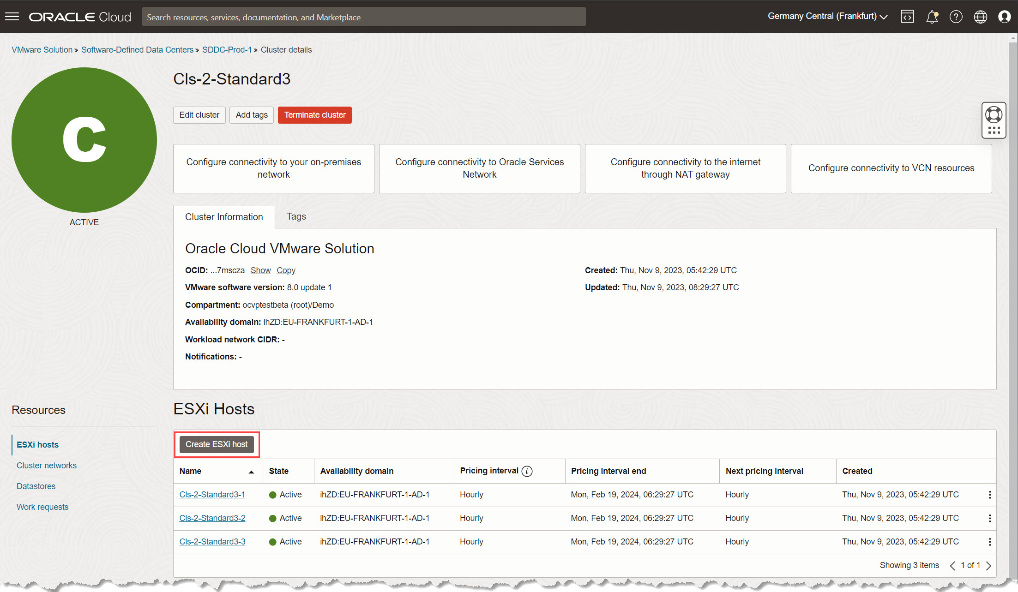Open the hamburger navigation menu
The height and width of the screenshot is (592, 1018).
12,17
